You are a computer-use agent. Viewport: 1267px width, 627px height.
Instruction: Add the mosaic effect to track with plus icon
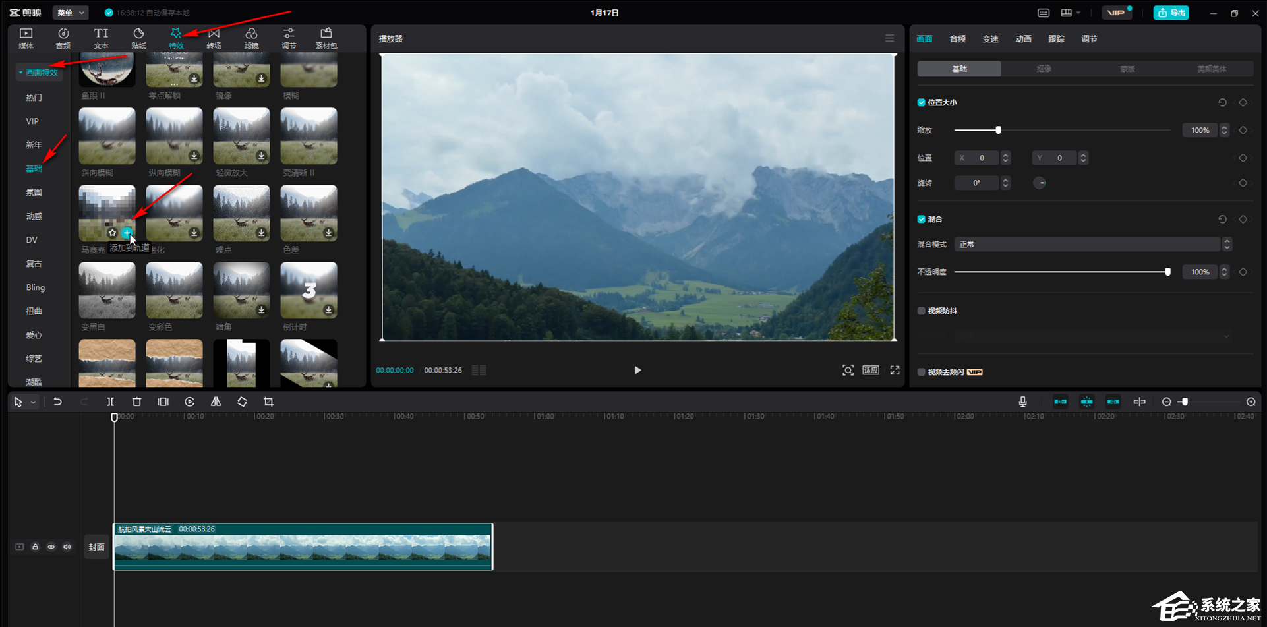coord(127,233)
